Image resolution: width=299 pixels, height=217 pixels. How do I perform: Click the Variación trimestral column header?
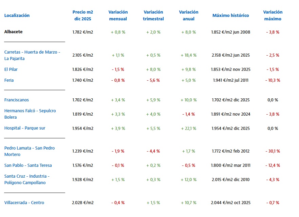[x=153, y=15]
